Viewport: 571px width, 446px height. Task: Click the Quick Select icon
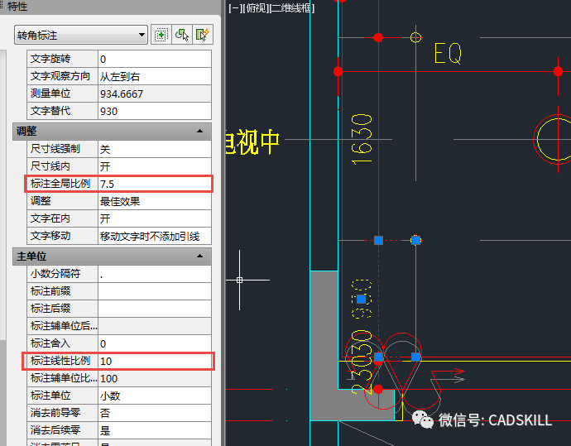pyautogui.click(x=203, y=35)
